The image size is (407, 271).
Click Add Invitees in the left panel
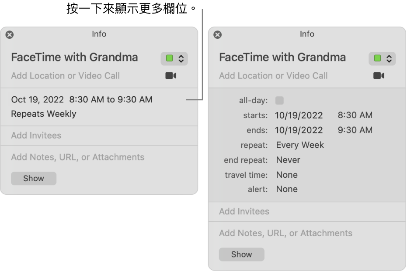pos(36,135)
